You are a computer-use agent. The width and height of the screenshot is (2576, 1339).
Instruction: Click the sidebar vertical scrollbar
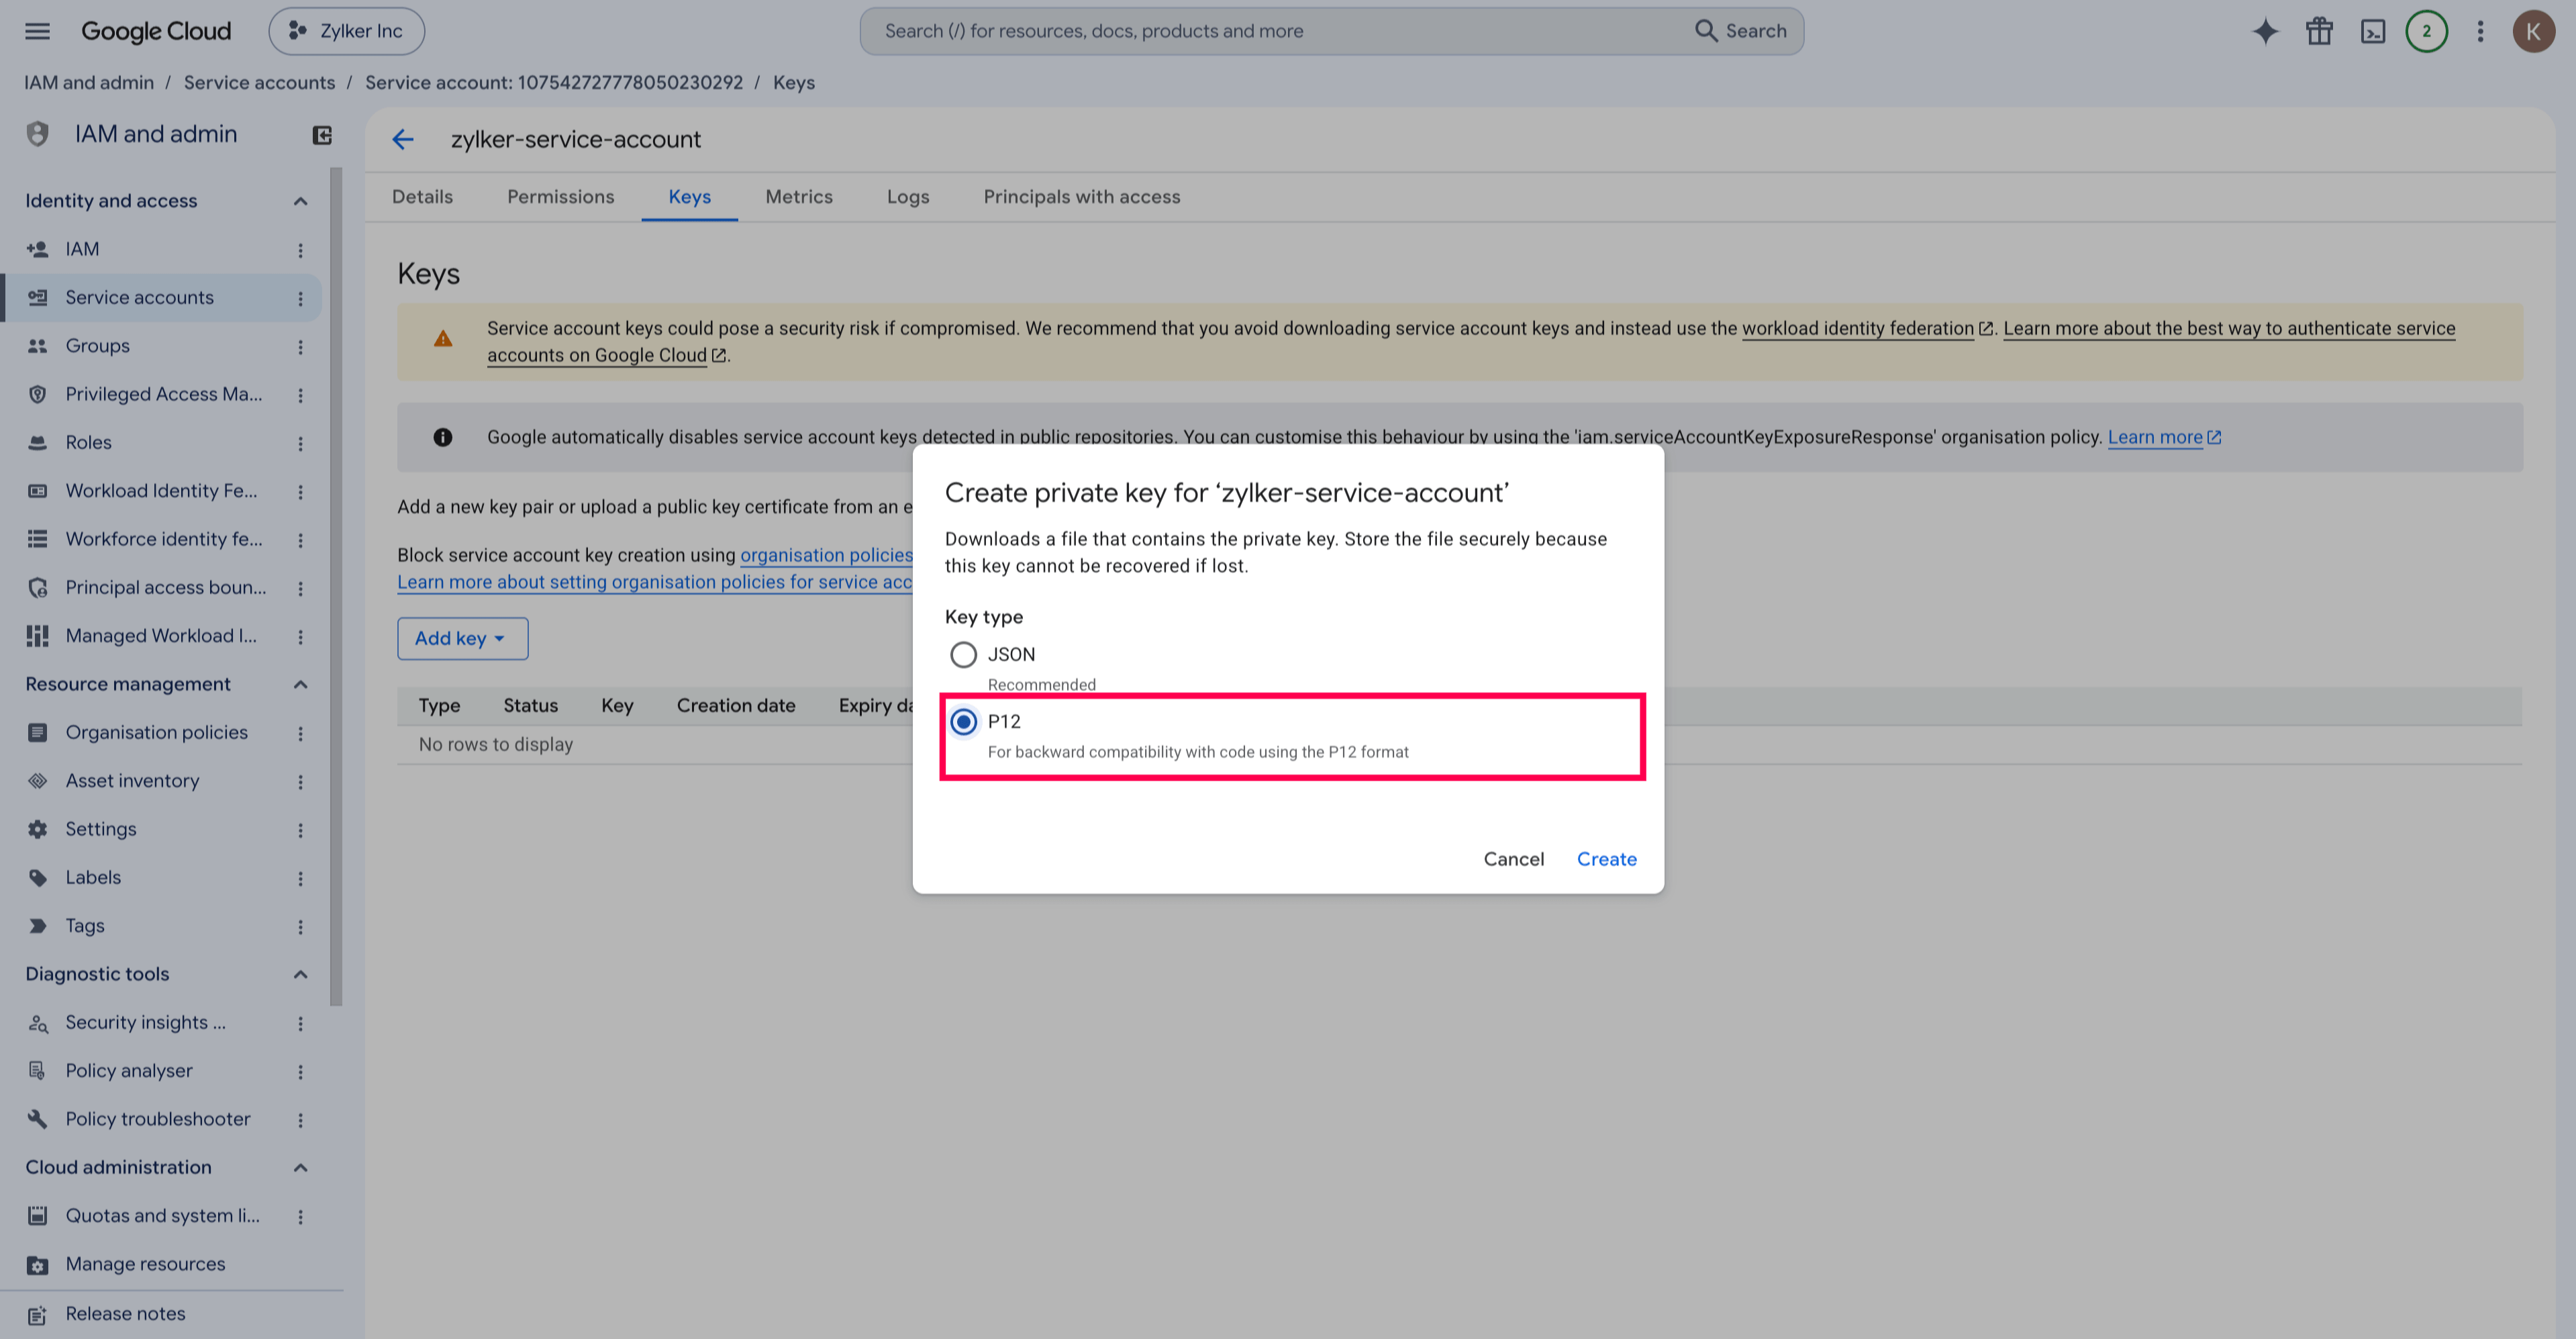coord(336,587)
